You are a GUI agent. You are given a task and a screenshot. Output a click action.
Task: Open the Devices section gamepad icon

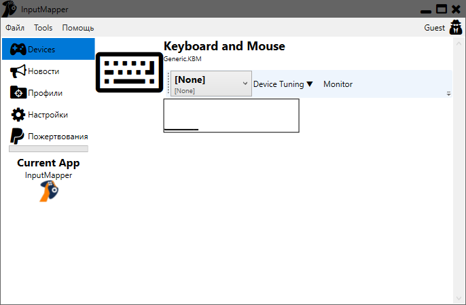tap(18, 49)
